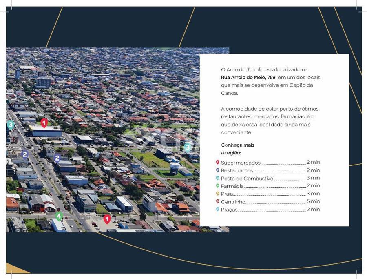Click the Posto de Combustível label
367x279 pixels.
[248, 178]
